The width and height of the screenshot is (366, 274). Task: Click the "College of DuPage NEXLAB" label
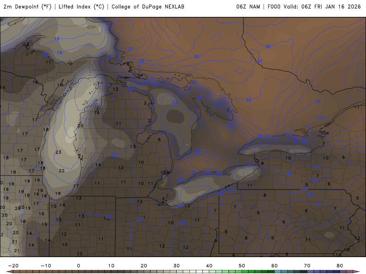tap(148, 7)
